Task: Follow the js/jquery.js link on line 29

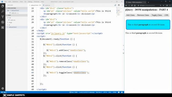Action: (x=58, y=33)
